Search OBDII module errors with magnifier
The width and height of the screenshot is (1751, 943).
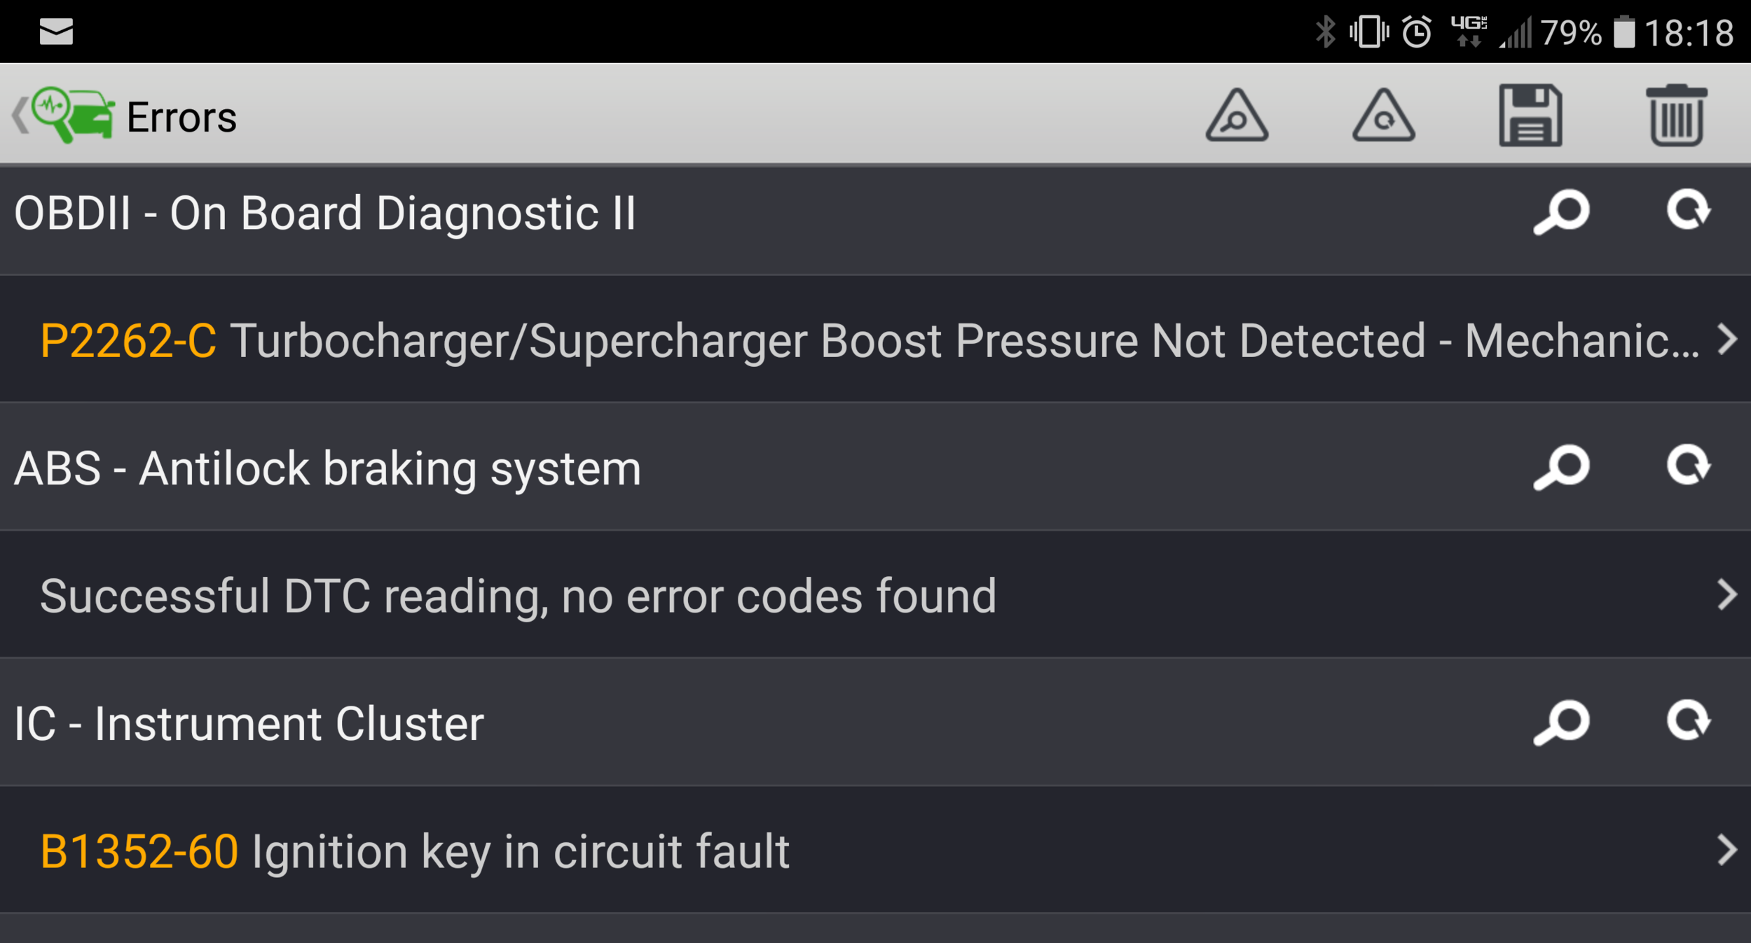(x=1561, y=212)
